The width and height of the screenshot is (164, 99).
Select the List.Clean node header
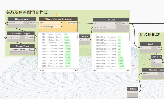111,20
